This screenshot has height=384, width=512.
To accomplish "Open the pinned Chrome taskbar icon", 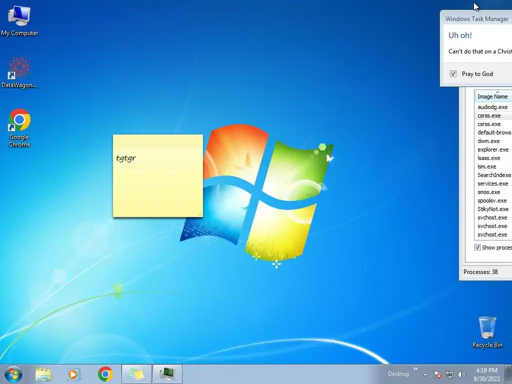I will click(x=105, y=374).
